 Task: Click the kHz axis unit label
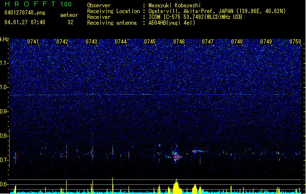(4, 39)
